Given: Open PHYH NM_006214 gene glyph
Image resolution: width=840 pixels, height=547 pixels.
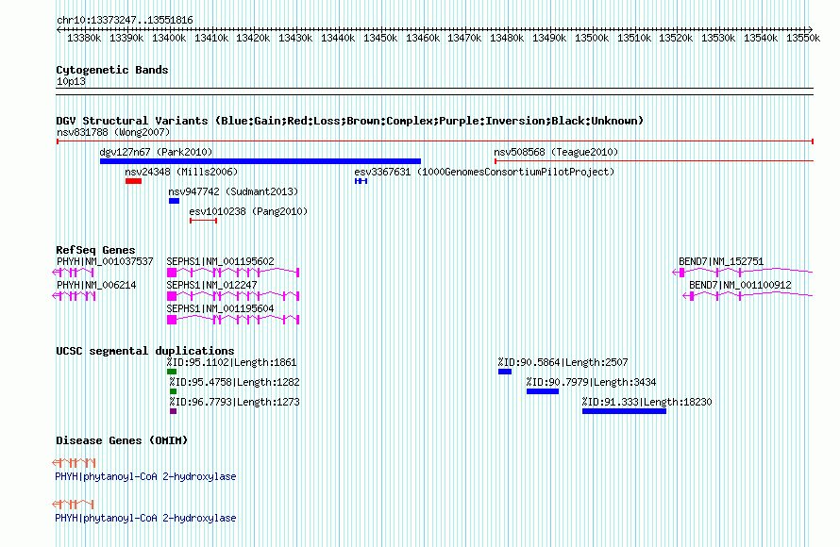Looking at the screenshot, I should click(x=74, y=296).
